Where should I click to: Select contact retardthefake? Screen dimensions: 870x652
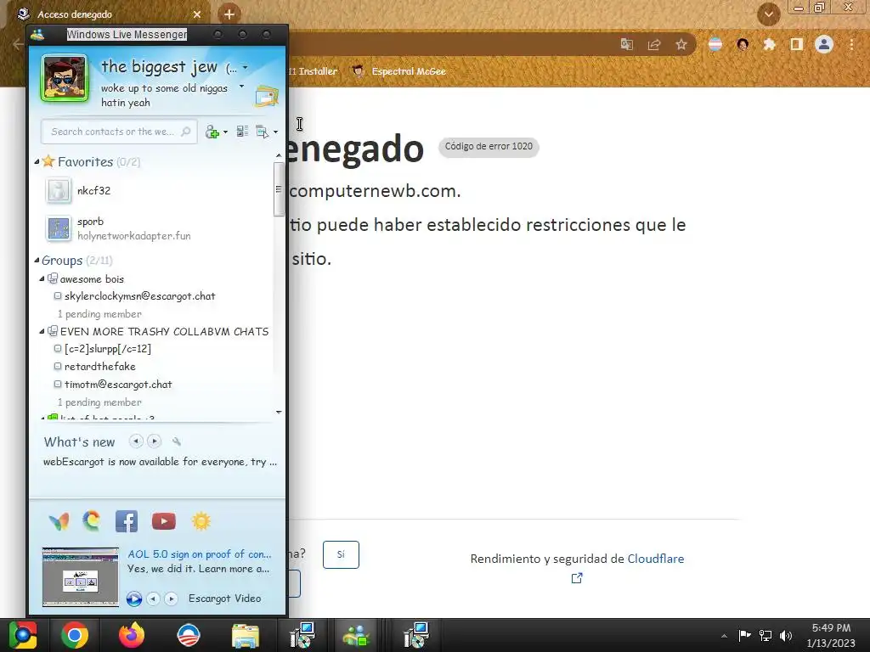pos(100,367)
